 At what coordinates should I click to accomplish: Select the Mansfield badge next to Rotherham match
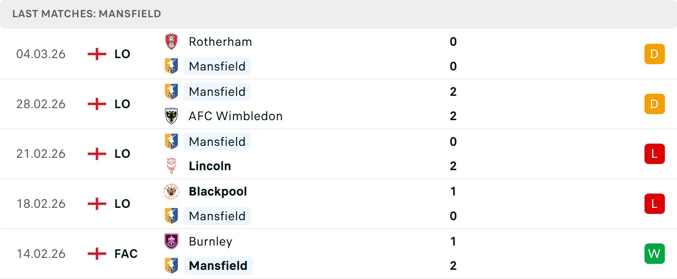click(172, 66)
